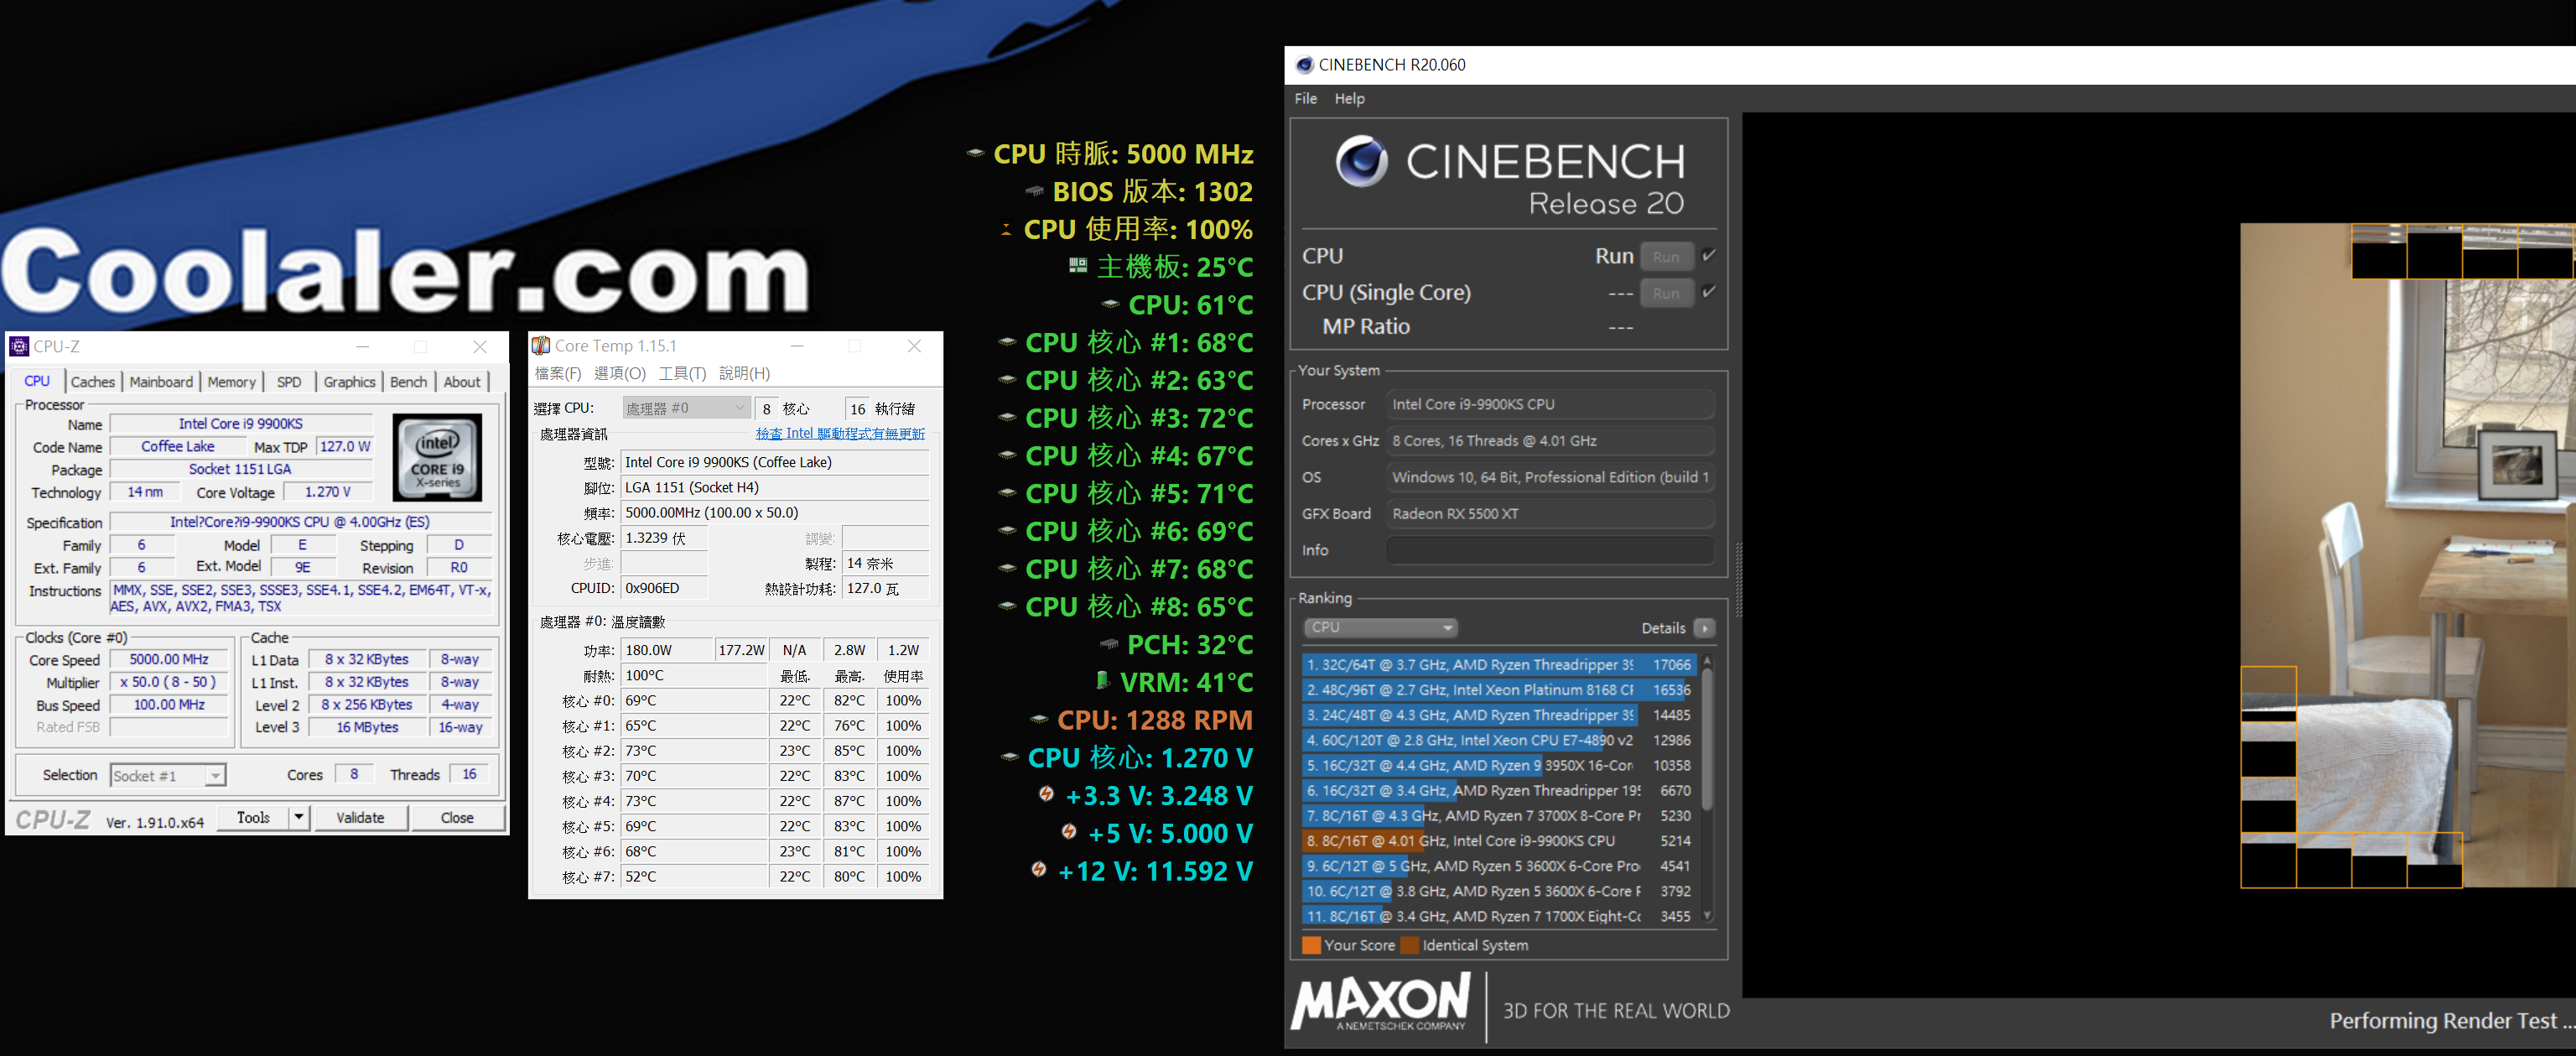This screenshot has width=2576, height=1056.
Task: Click the CPU-Z window title icon
Action: coord(19,346)
